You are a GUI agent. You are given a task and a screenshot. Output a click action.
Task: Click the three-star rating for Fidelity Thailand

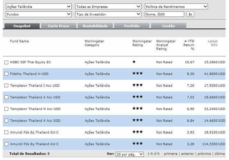point(137,73)
